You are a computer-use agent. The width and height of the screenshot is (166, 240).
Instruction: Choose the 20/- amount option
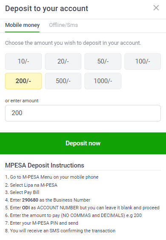pyautogui.click(x=63, y=61)
